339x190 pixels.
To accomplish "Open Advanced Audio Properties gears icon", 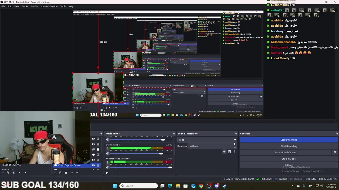I will click(x=107, y=173).
